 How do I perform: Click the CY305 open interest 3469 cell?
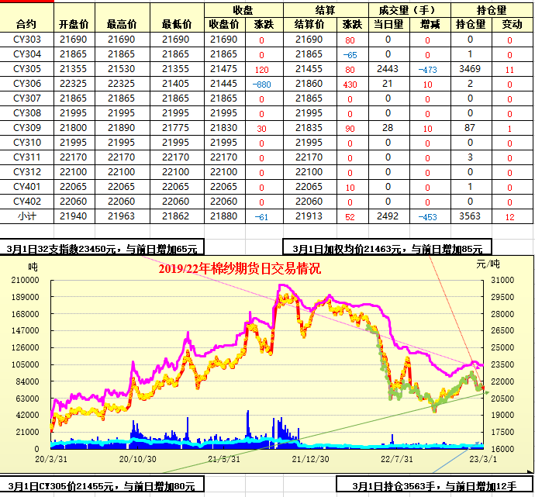coord(470,69)
